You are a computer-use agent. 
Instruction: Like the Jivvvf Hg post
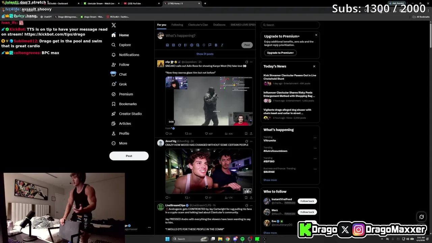(208, 198)
